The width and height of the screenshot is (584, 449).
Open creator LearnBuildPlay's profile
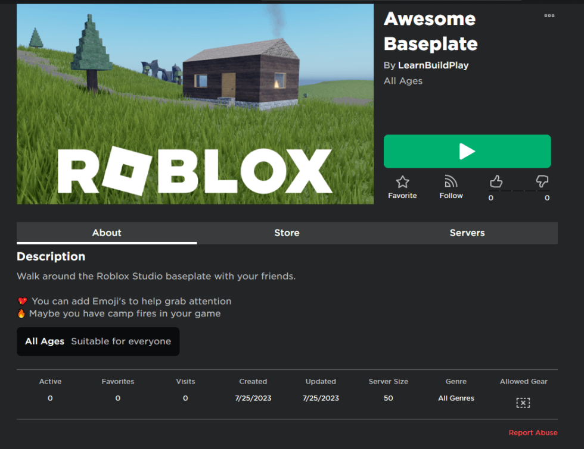click(433, 65)
